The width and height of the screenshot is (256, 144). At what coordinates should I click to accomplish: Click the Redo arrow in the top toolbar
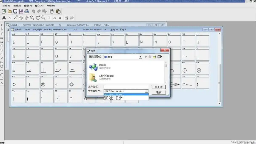tap(39, 11)
